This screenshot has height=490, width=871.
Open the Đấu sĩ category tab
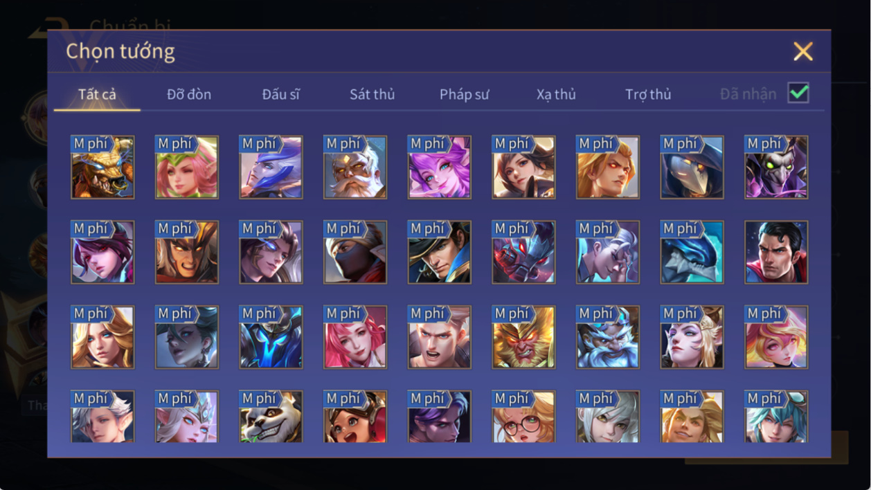pos(280,94)
